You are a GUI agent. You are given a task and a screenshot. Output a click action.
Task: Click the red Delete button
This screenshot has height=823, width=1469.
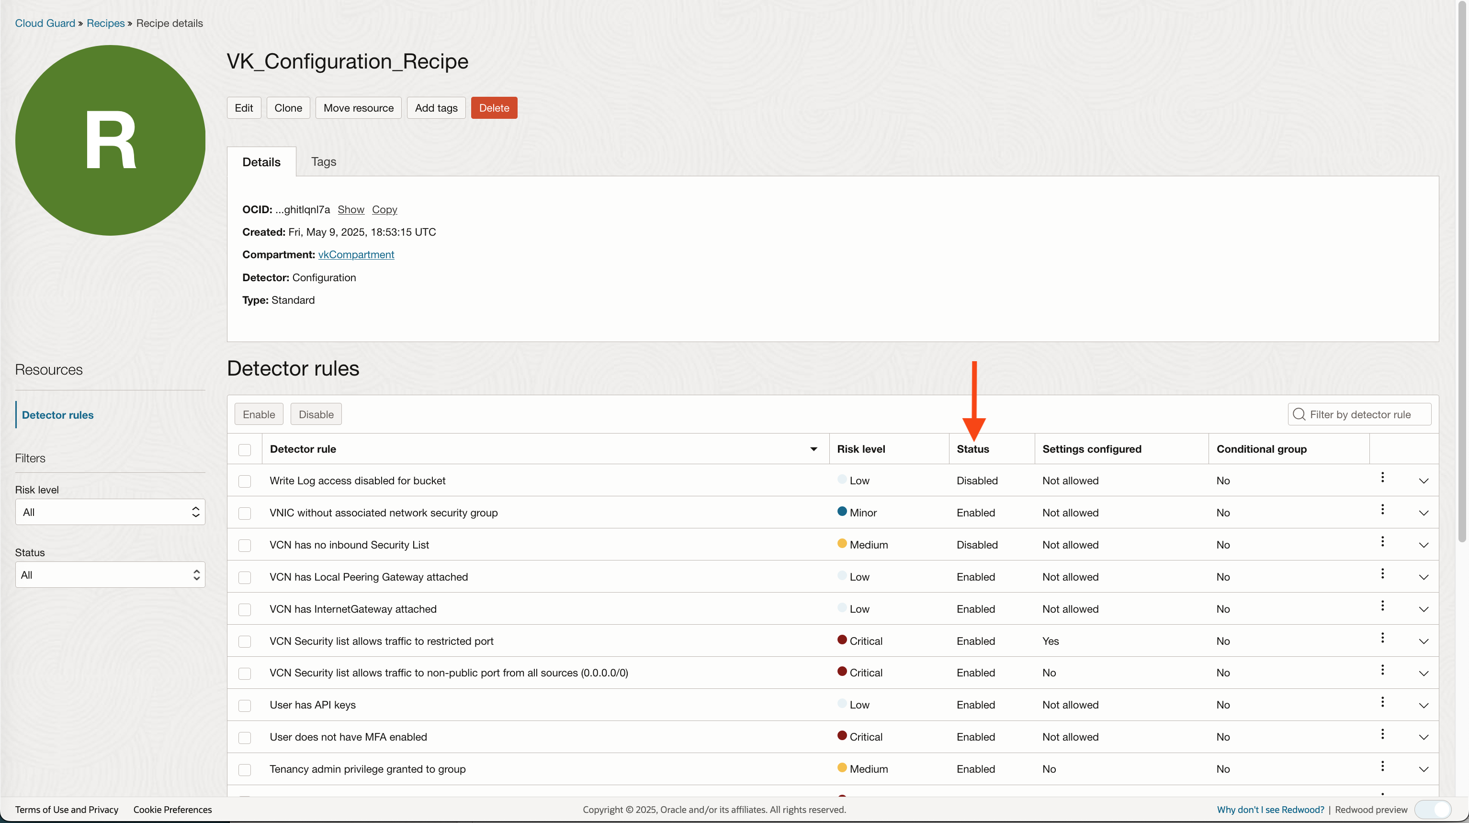[494, 108]
